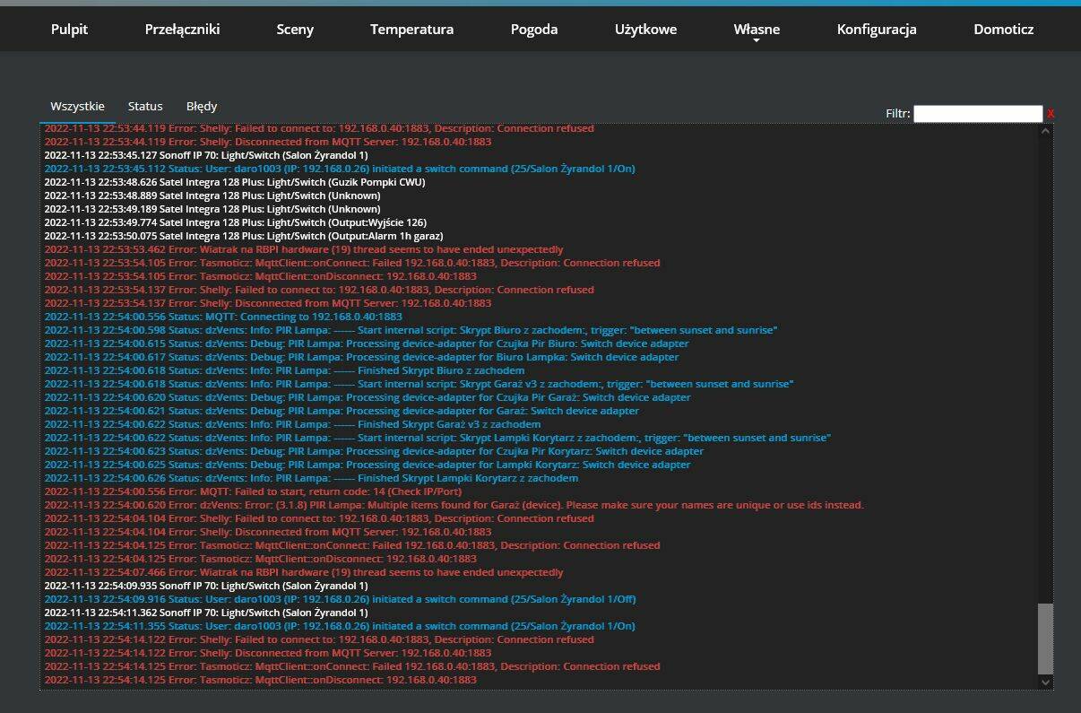Select log line 'Guzik Pompki CWU'
The image size is (1081, 713).
pos(235,182)
